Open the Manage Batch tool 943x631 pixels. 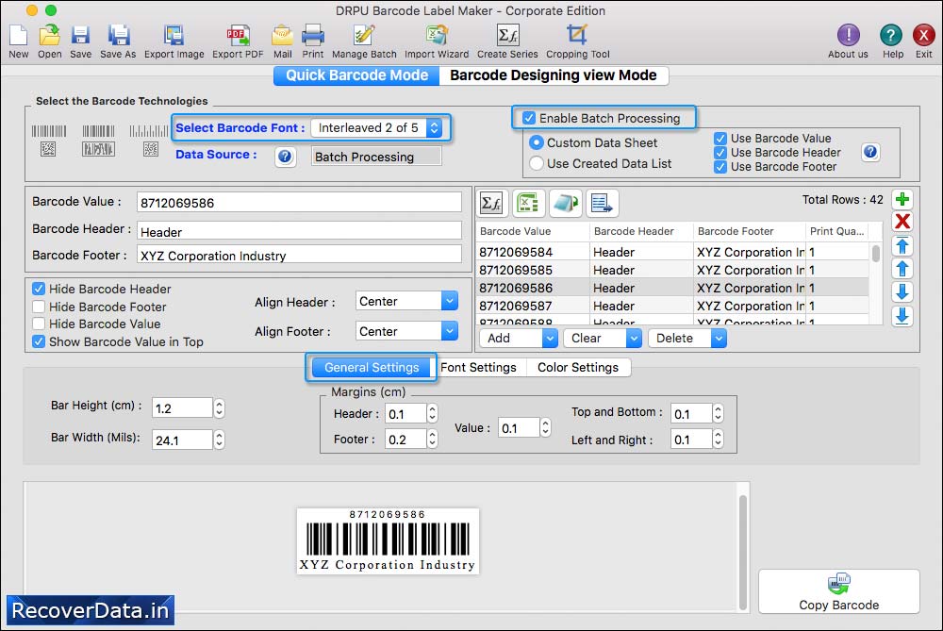click(x=364, y=36)
